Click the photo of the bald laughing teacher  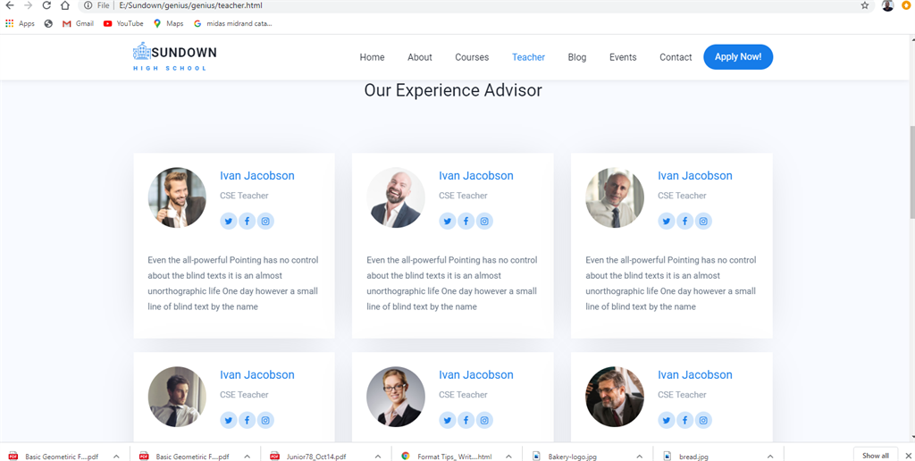coord(396,197)
